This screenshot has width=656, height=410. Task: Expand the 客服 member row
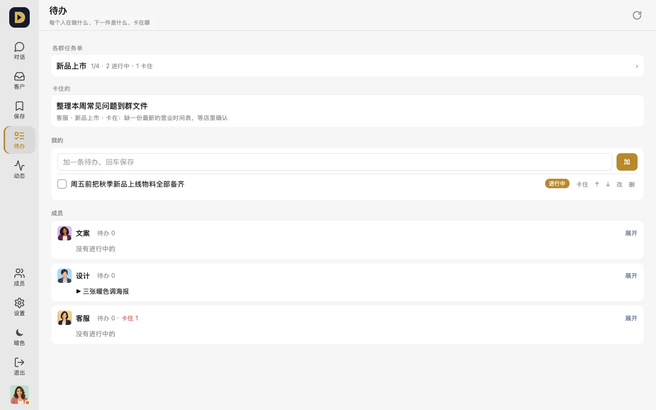631,318
